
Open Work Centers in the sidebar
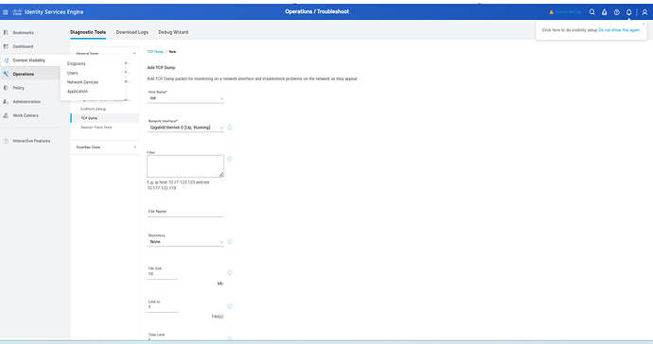coord(26,115)
